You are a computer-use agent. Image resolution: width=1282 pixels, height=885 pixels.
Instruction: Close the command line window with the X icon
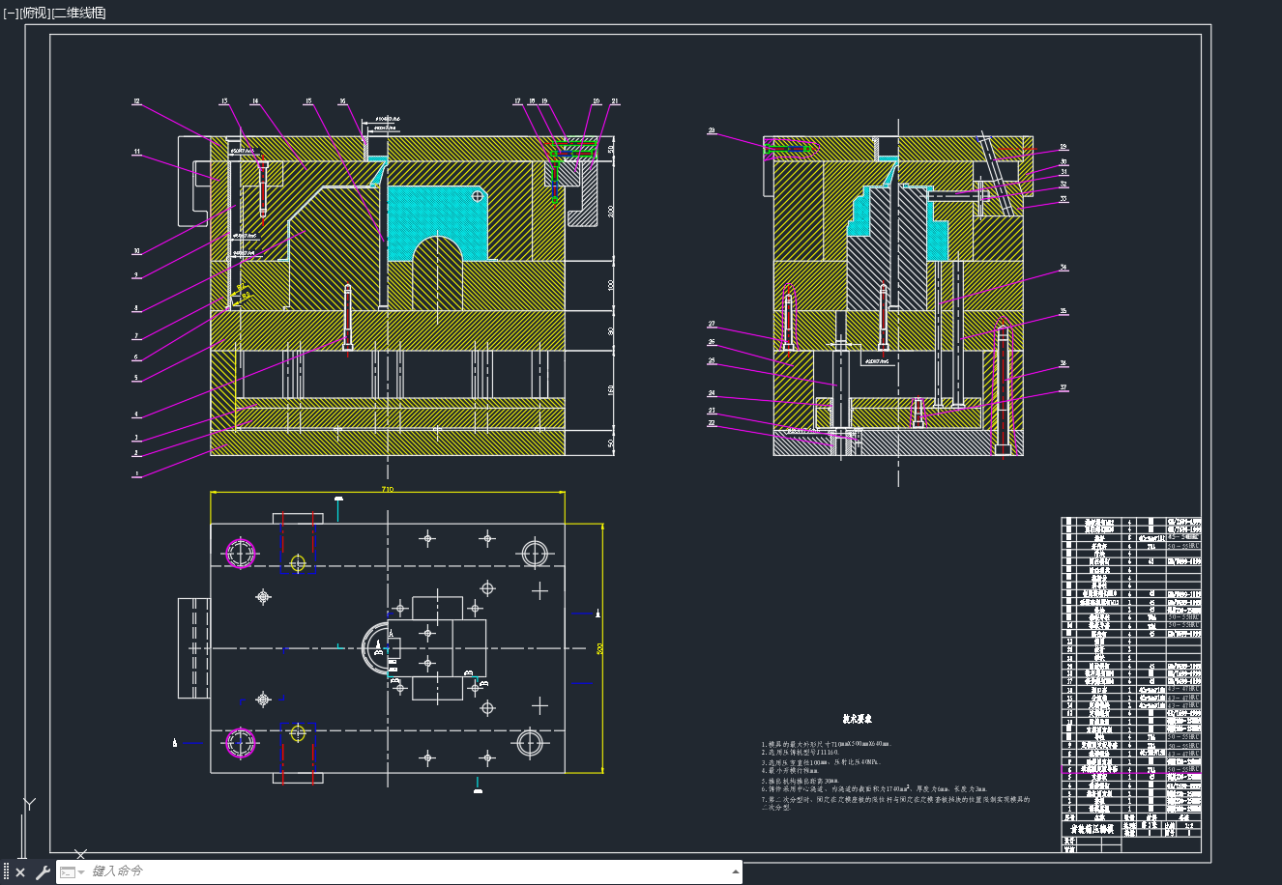pyautogui.click(x=20, y=872)
